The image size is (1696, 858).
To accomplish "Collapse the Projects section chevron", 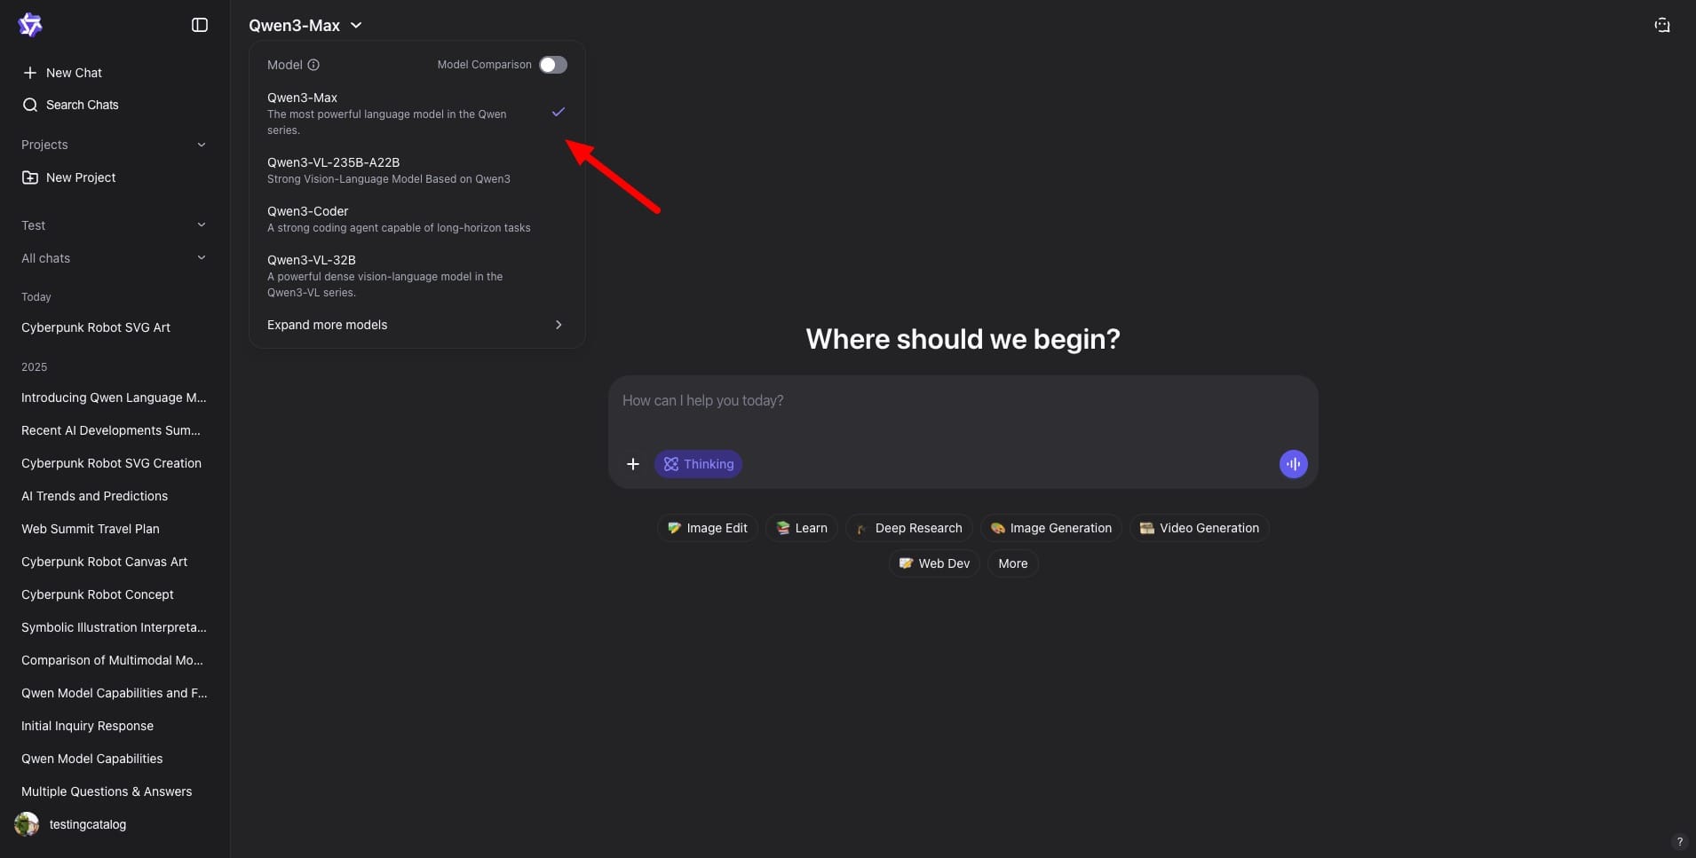I will (x=202, y=145).
